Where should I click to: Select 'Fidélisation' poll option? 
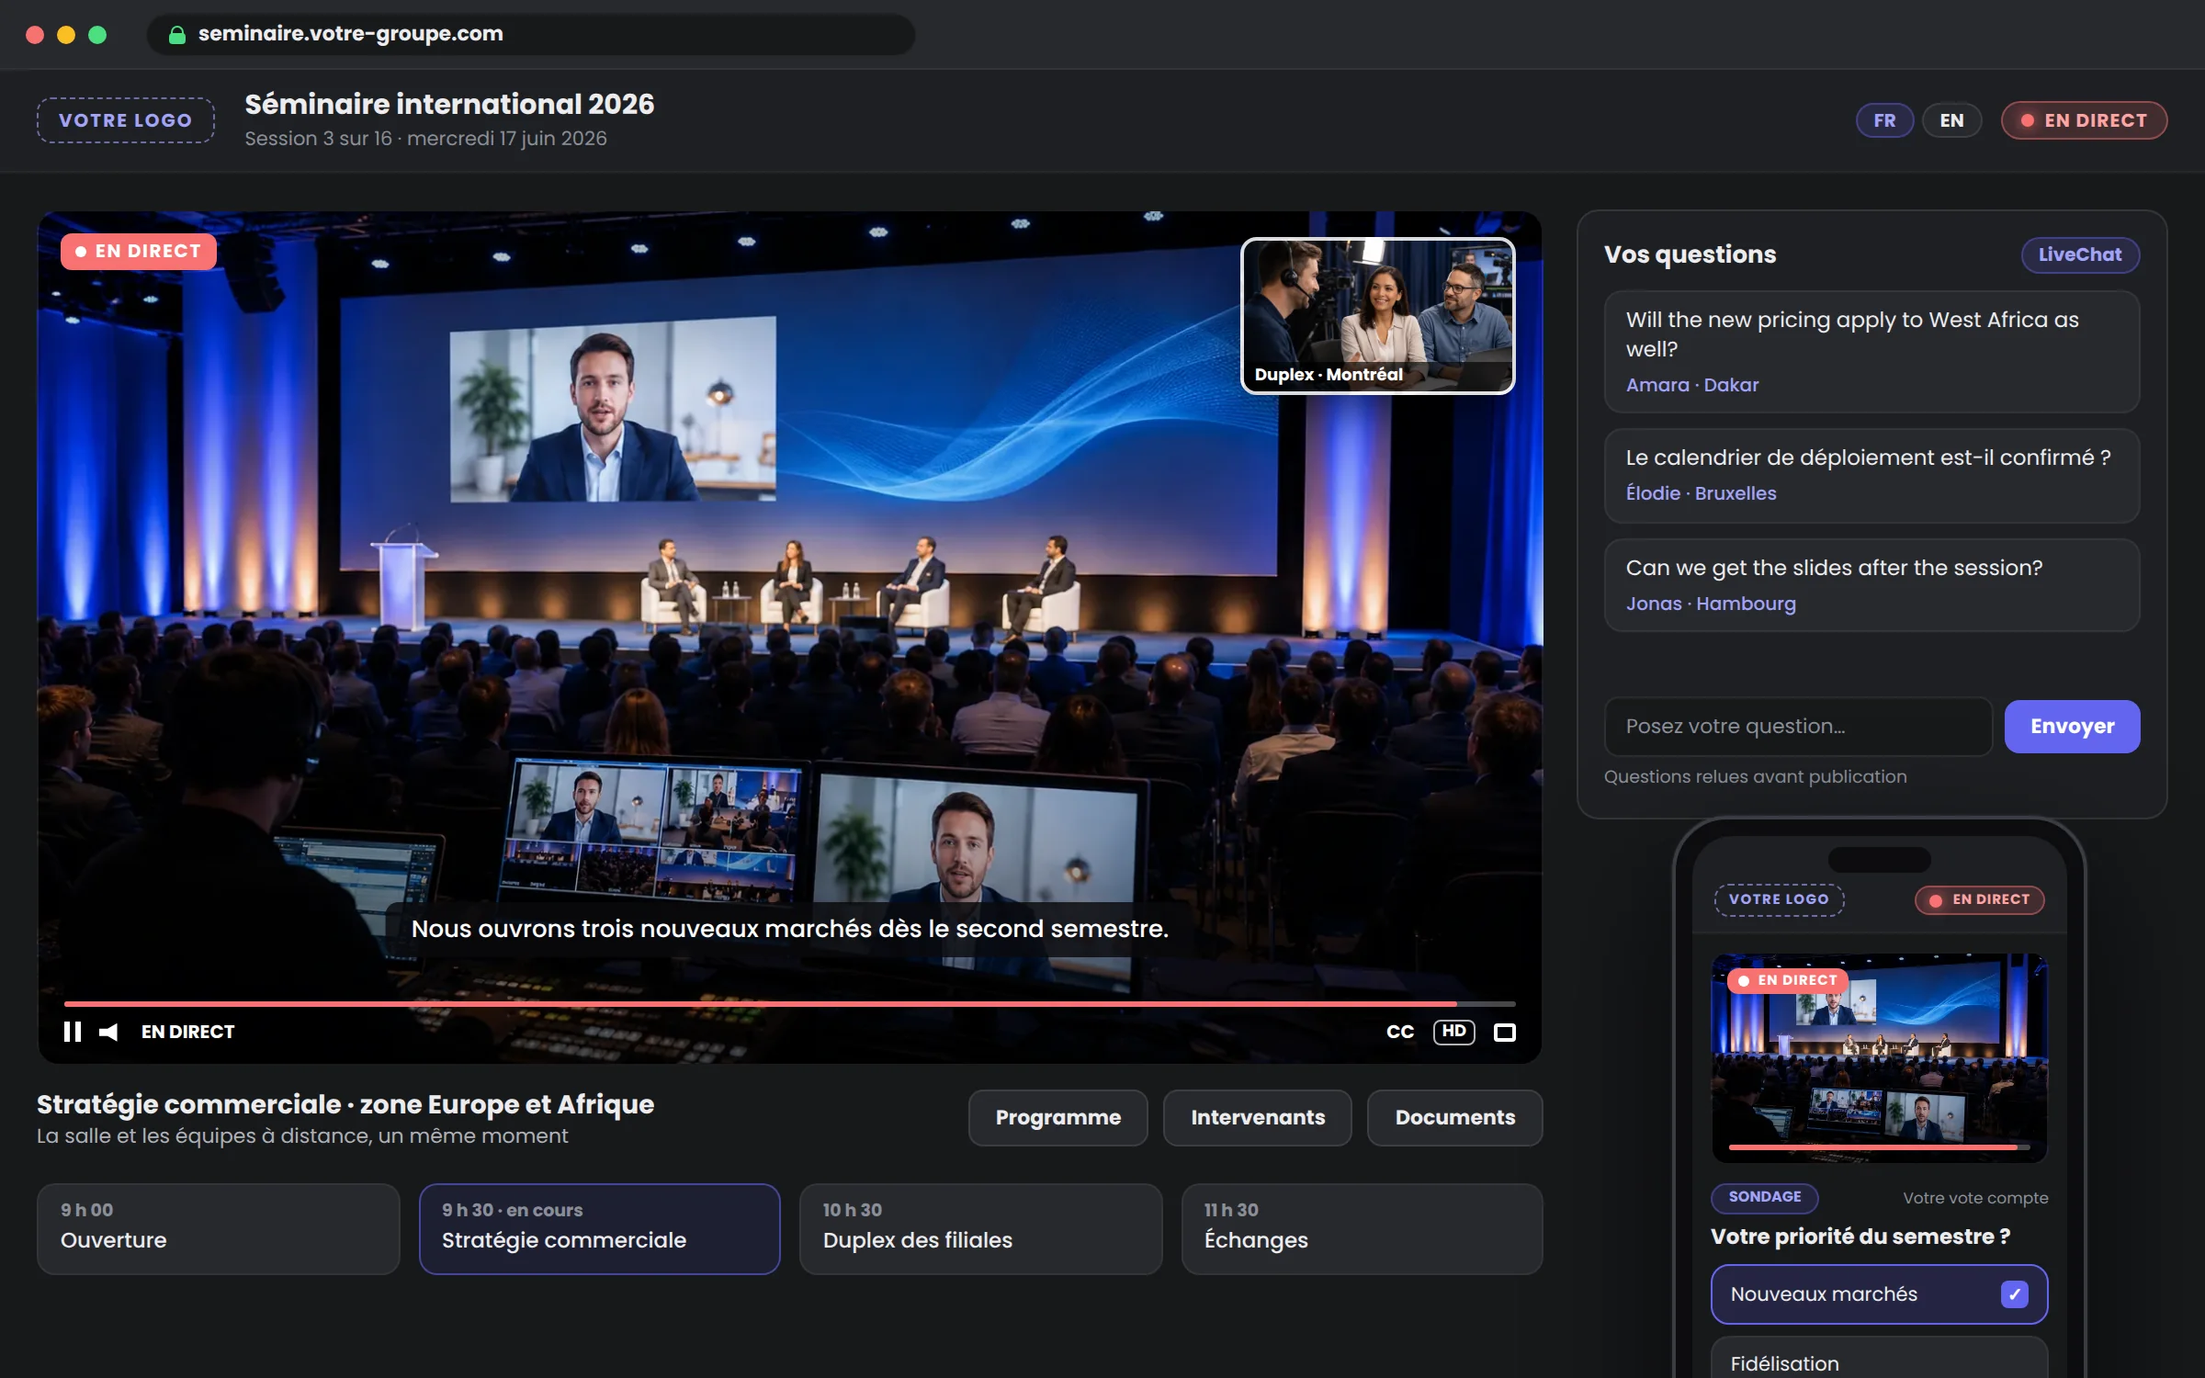click(x=1879, y=1359)
